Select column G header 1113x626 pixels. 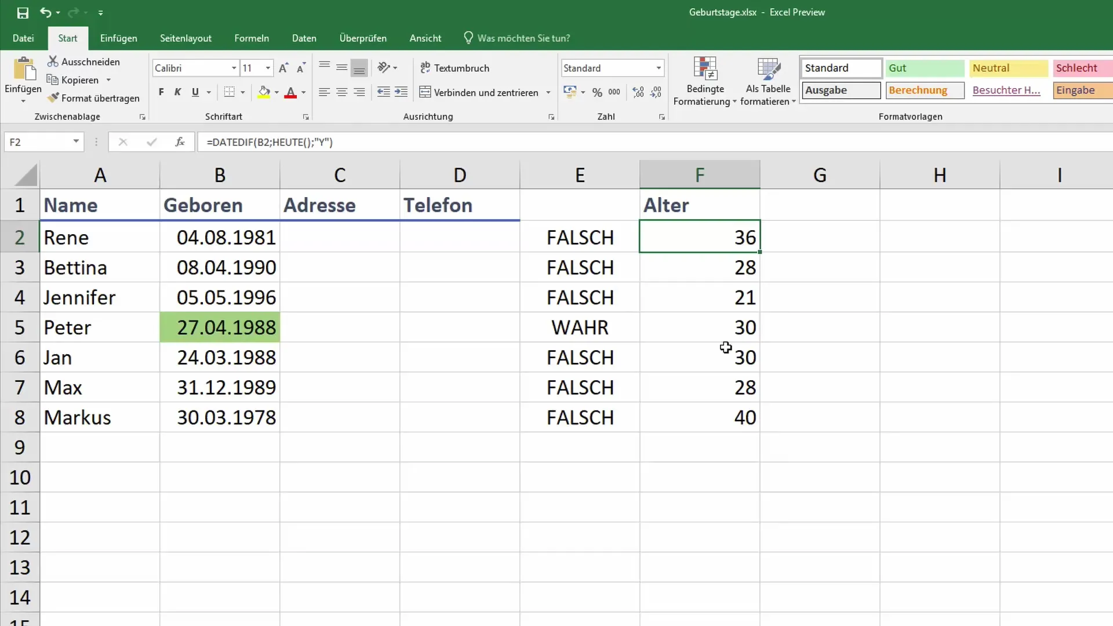[820, 174]
